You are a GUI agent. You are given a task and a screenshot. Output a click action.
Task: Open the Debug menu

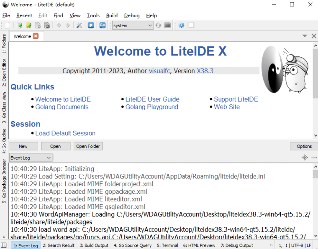coord(132,15)
